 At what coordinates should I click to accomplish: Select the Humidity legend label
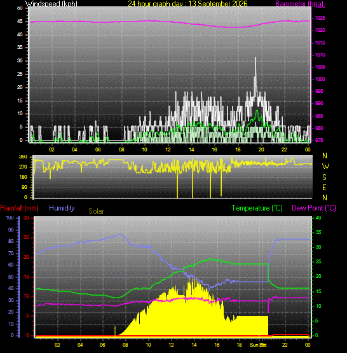tap(62, 208)
